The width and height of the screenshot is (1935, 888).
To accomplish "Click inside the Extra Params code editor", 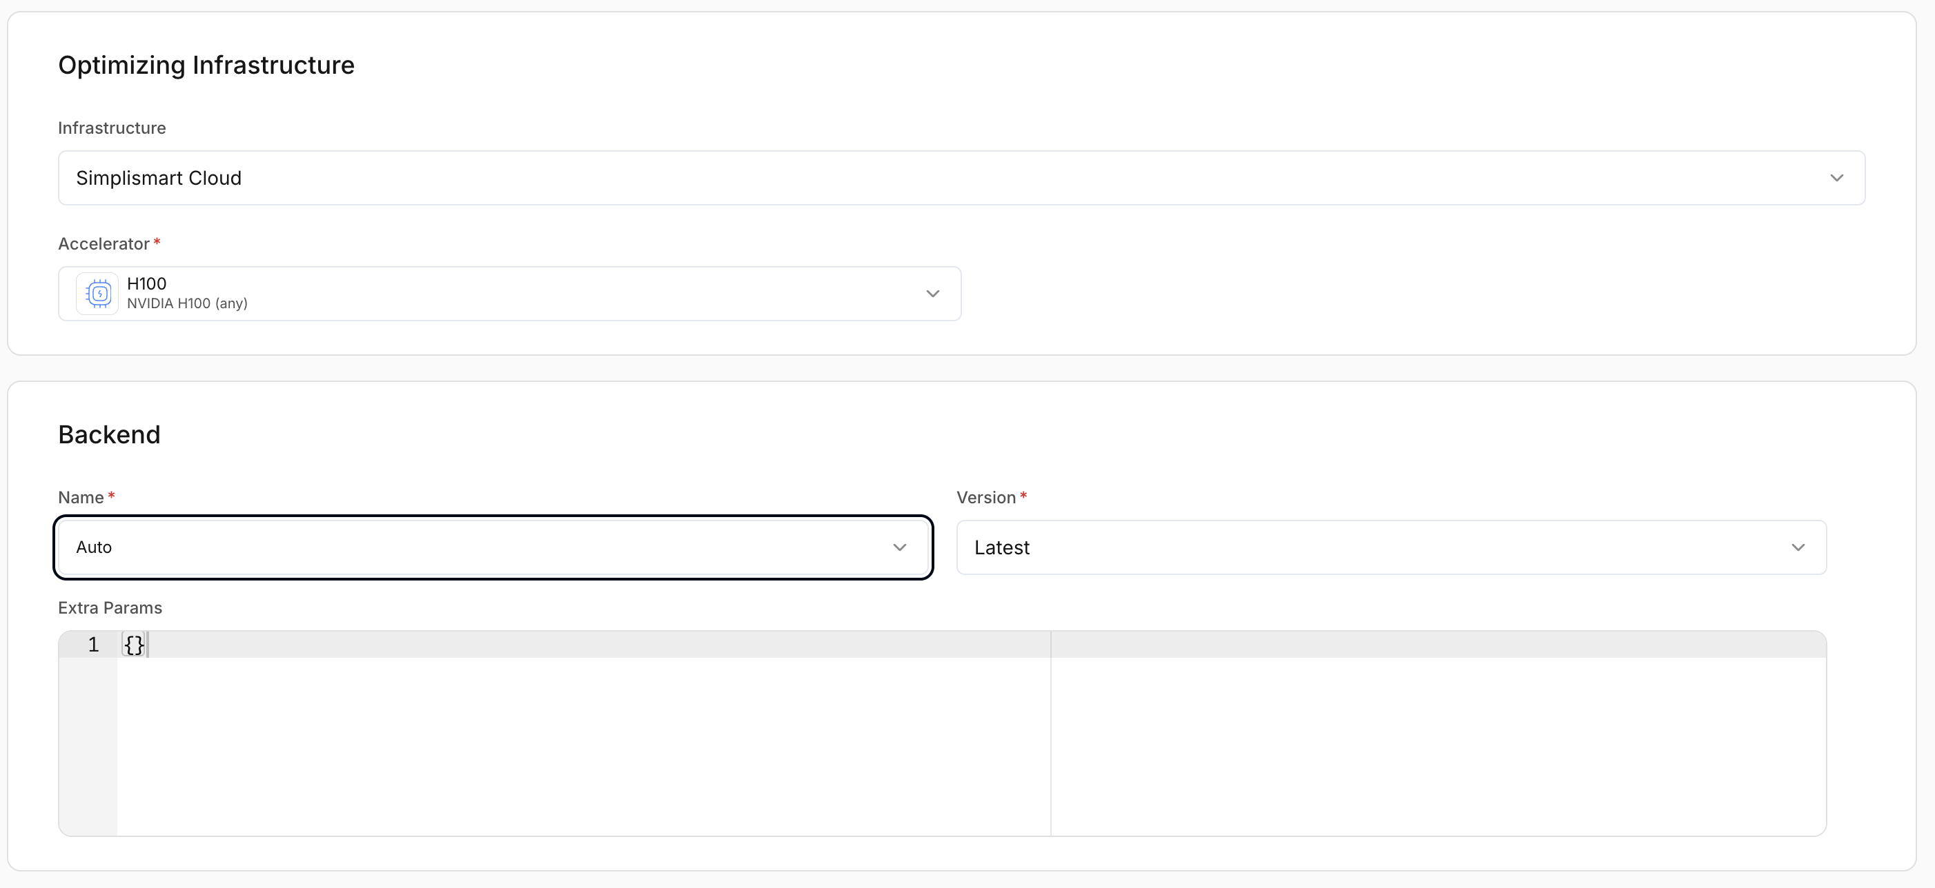I will click(x=584, y=743).
